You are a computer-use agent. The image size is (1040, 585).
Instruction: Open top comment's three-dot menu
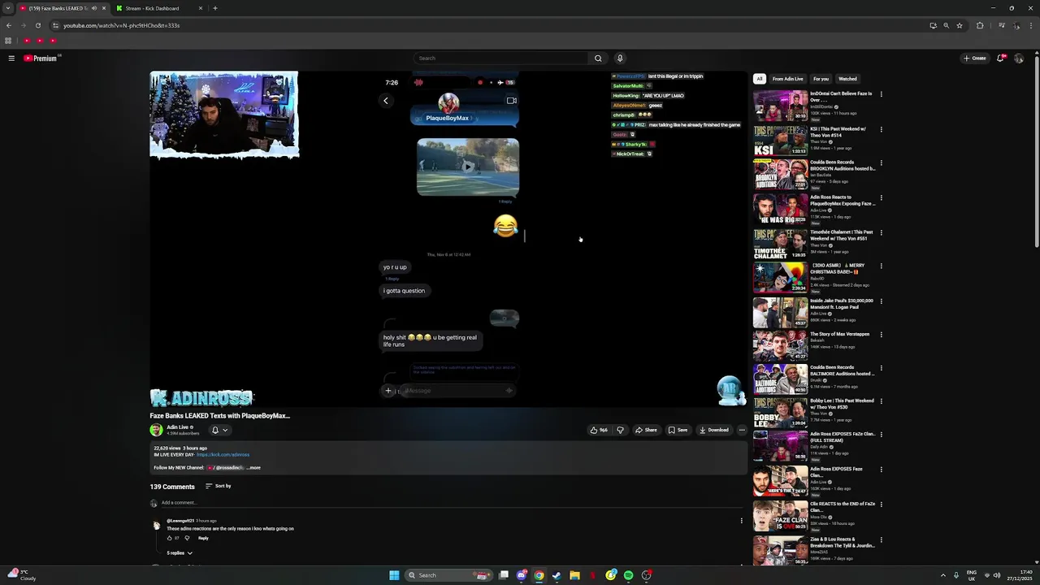coord(741,521)
